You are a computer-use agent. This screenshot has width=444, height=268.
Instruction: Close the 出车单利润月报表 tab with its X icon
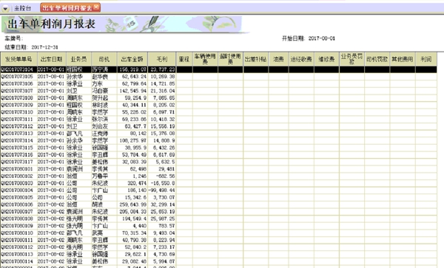pyautogui.click(x=96, y=7)
